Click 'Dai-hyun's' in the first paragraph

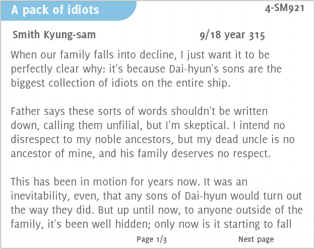(194, 69)
